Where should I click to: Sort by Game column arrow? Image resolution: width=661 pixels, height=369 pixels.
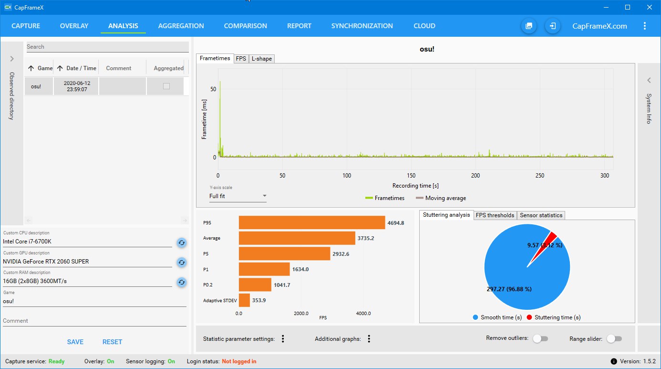(31, 68)
